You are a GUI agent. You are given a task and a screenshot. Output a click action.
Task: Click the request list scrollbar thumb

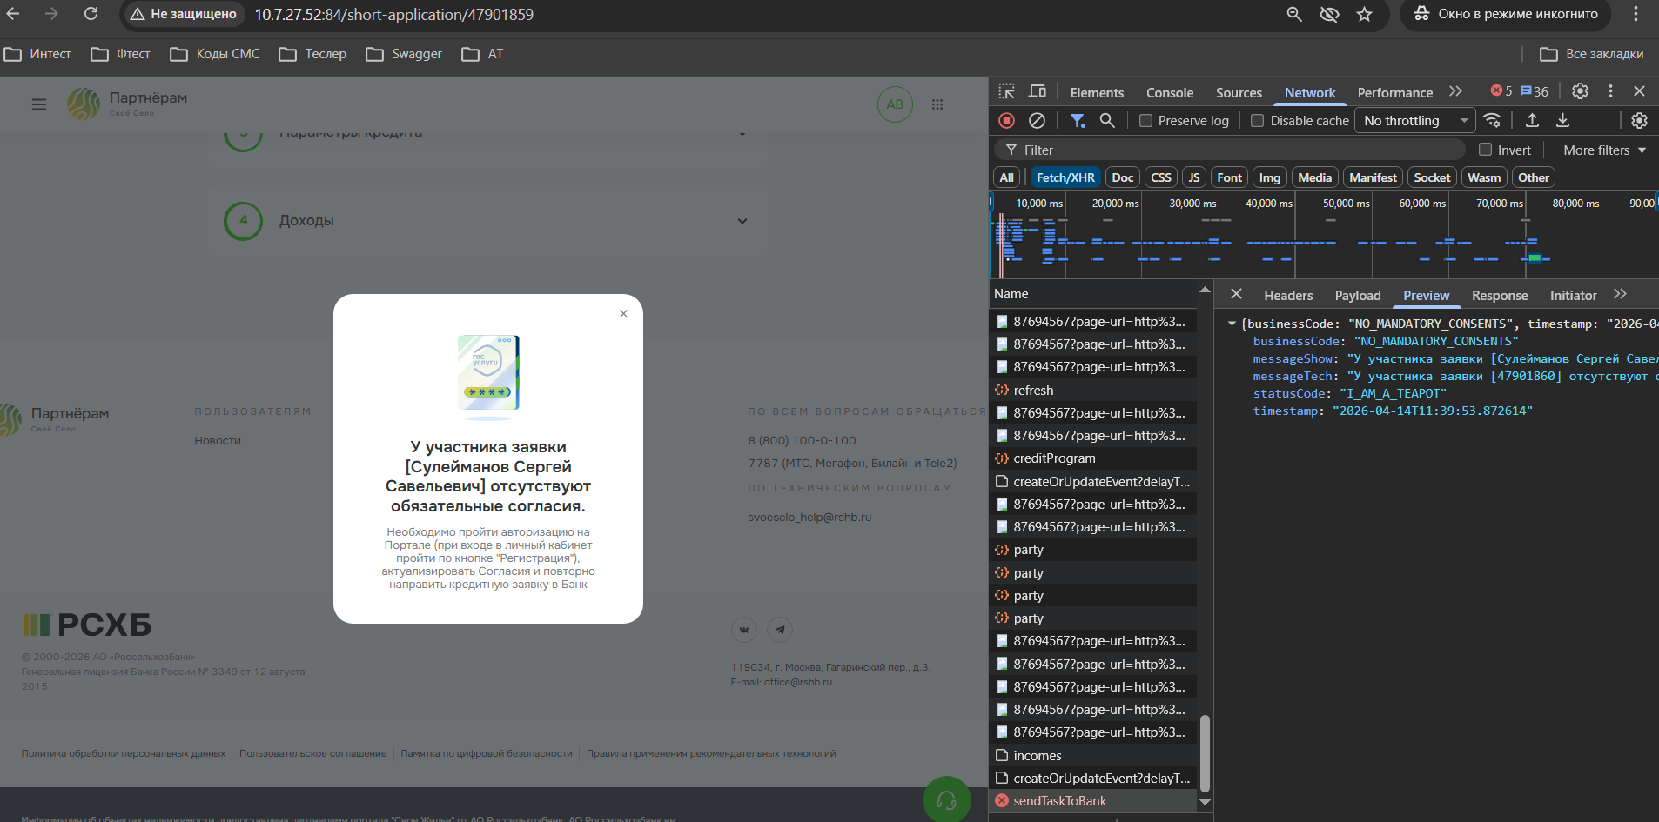pos(1205,752)
